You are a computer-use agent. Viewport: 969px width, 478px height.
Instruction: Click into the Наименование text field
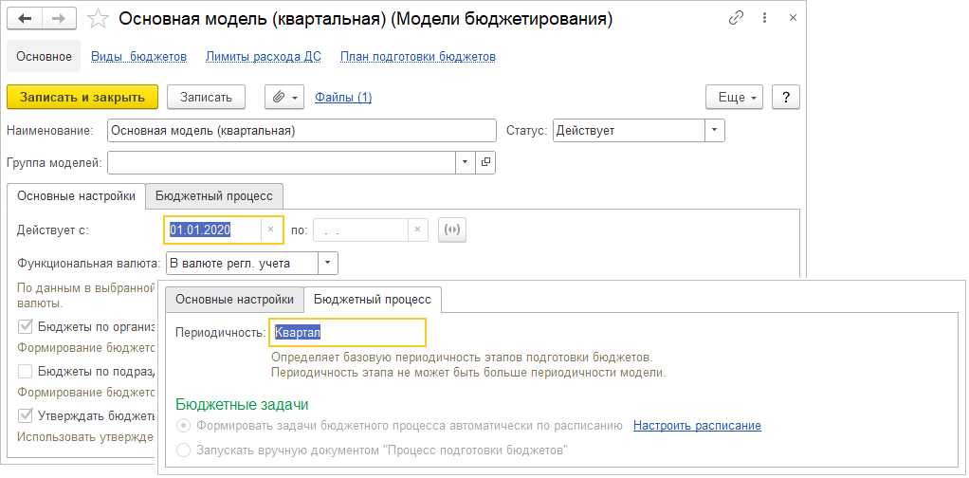click(x=302, y=130)
